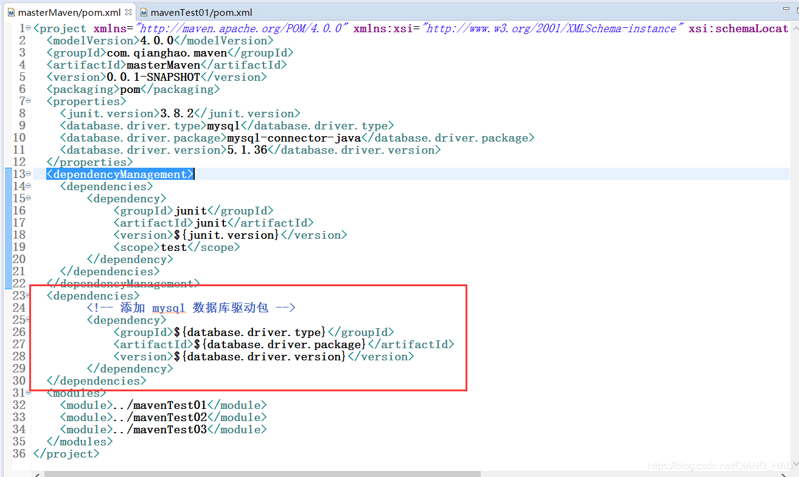
Task: Click the ${database.driver.package} artifactId line
Action: [284, 345]
